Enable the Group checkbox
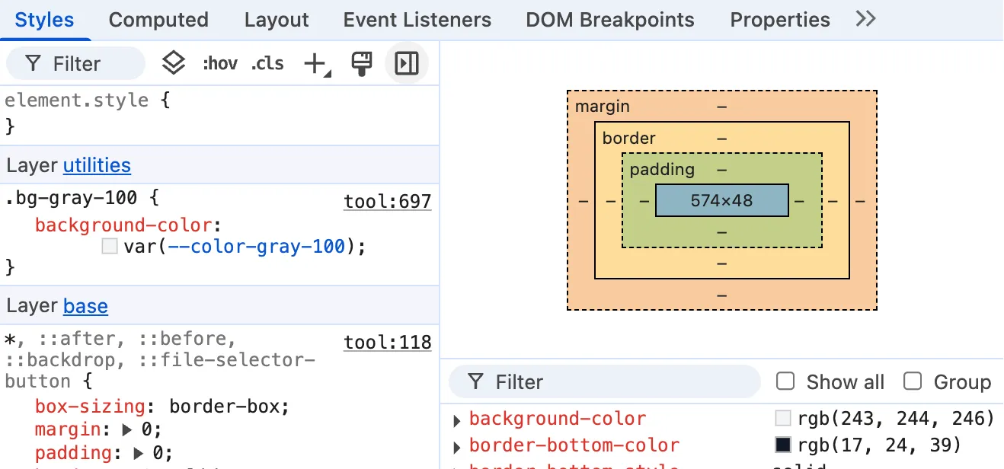The height and width of the screenshot is (469, 1004). (912, 381)
